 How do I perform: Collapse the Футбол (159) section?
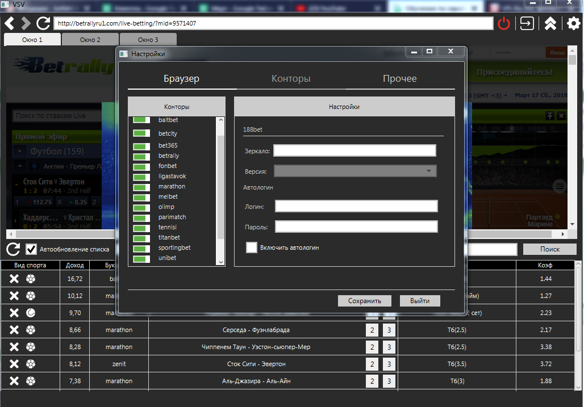(20, 152)
